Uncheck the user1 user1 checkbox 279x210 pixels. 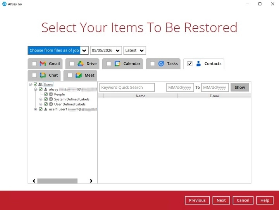[x=41, y=109]
